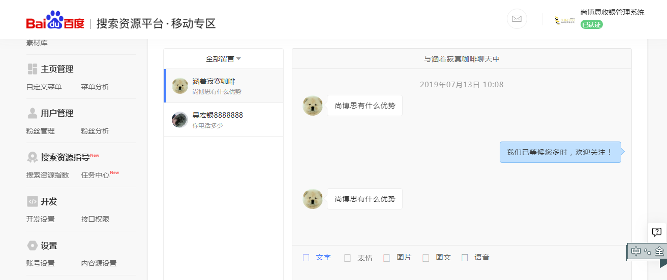Open 菜单分析 in sidebar
This screenshot has width=667, height=280.
(95, 87)
